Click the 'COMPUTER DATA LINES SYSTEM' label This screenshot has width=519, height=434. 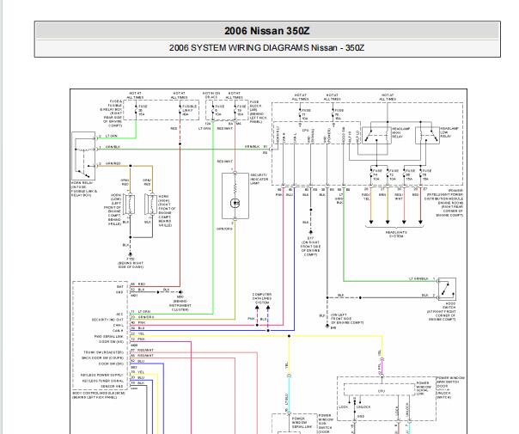[262, 298]
